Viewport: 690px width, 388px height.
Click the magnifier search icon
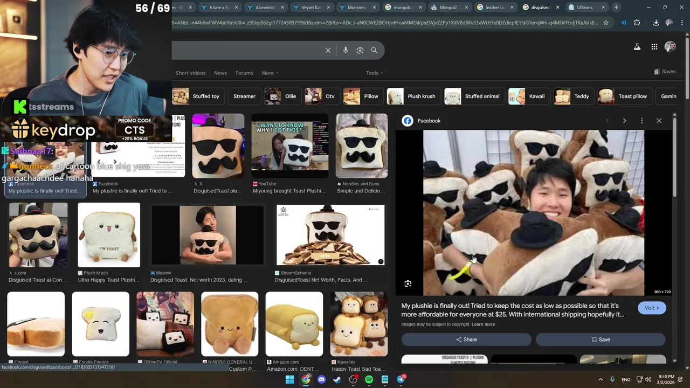[374, 50]
